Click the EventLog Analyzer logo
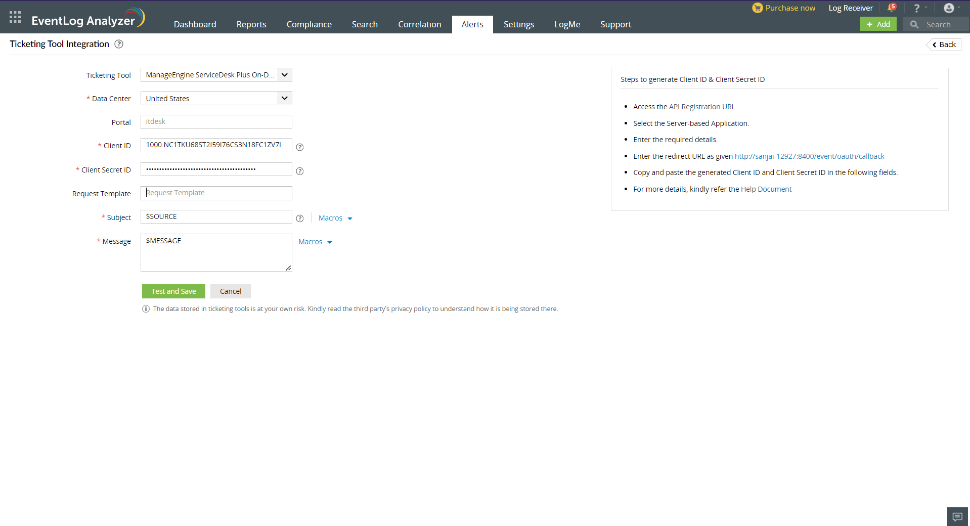This screenshot has height=526, width=970. coord(88,19)
